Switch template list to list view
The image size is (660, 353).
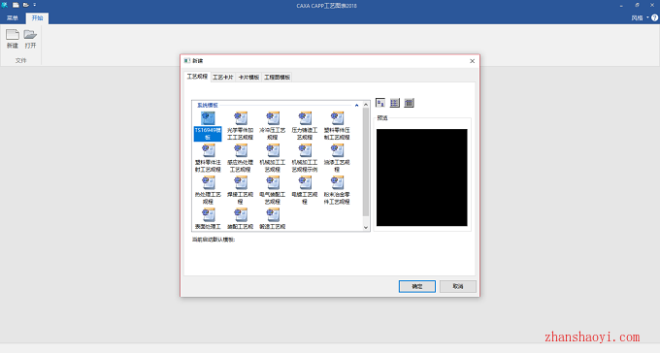394,103
